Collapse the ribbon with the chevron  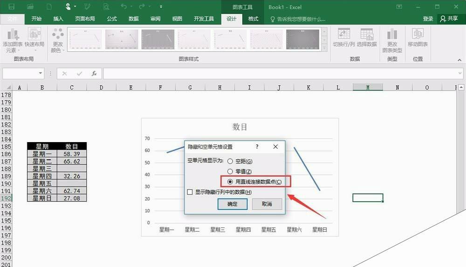[459, 60]
